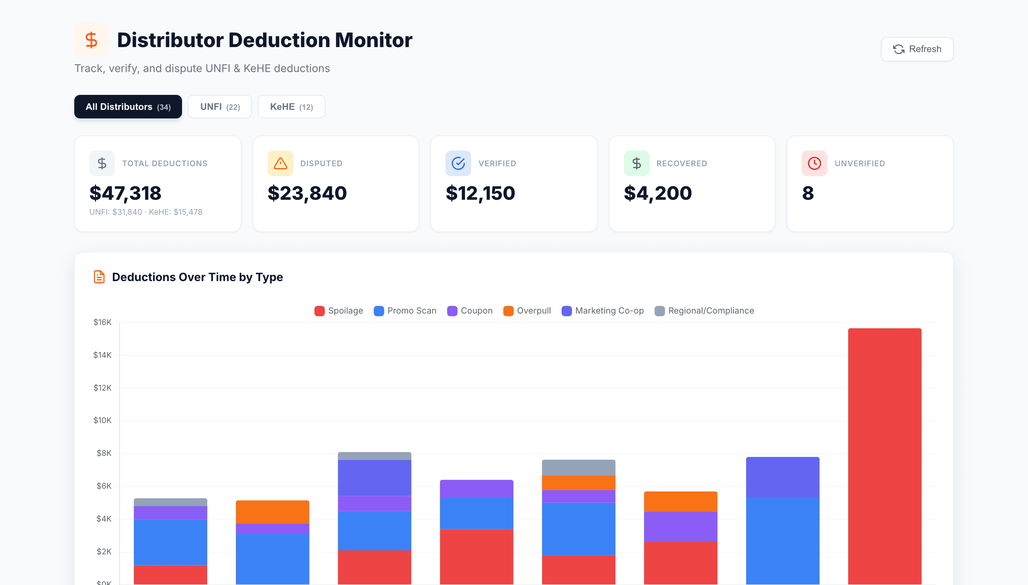Click the Verified checkmark circle icon
Viewport: 1028px width, 585px height.
pyautogui.click(x=458, y=163)
